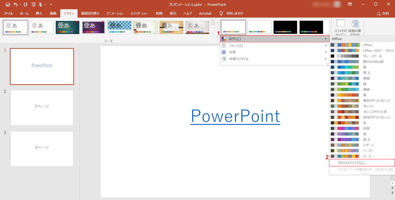
Task: Open the Acrobat tab
Action: pos(205,13)
